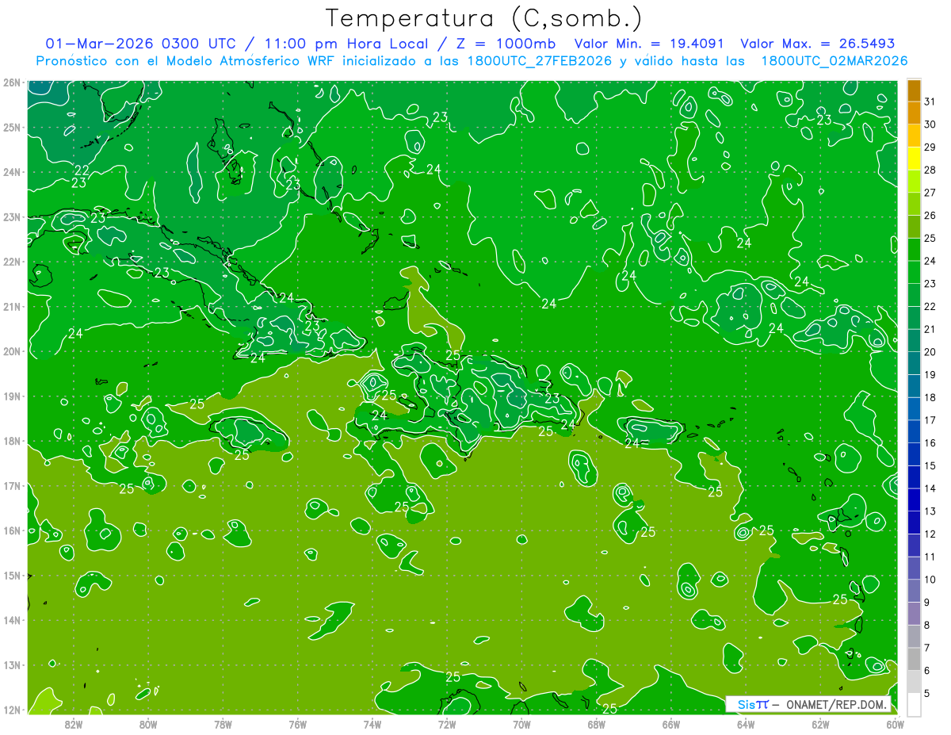This screenshot has height=735, width=951.
Task: Click the 22N latitude axis label
Action: click(12, 262)
